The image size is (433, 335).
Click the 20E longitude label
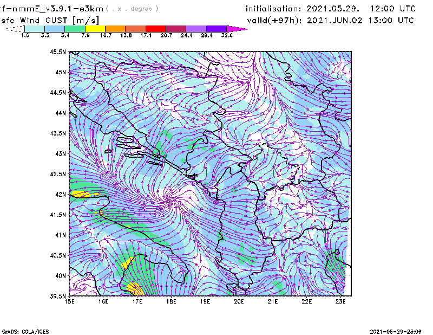coord(239,301)
